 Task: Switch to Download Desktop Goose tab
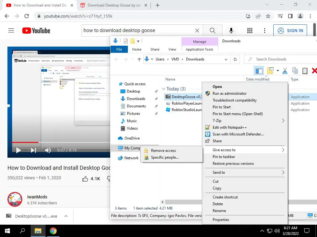(x=114, y=5)
